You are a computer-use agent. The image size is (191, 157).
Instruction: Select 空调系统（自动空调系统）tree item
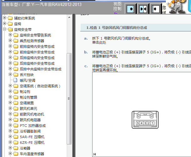click(x=40, y=86)
